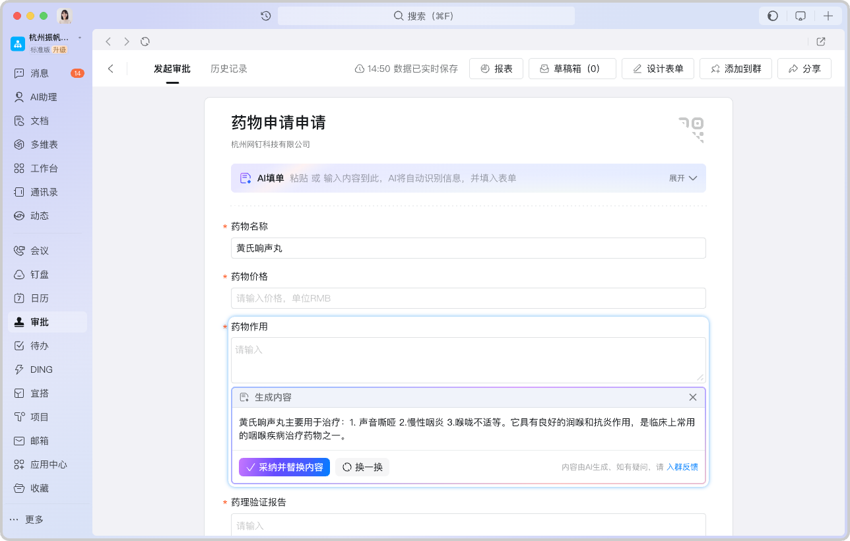Open DING in sidebar
Screen dimensions: 850x541
click(48, 369)
